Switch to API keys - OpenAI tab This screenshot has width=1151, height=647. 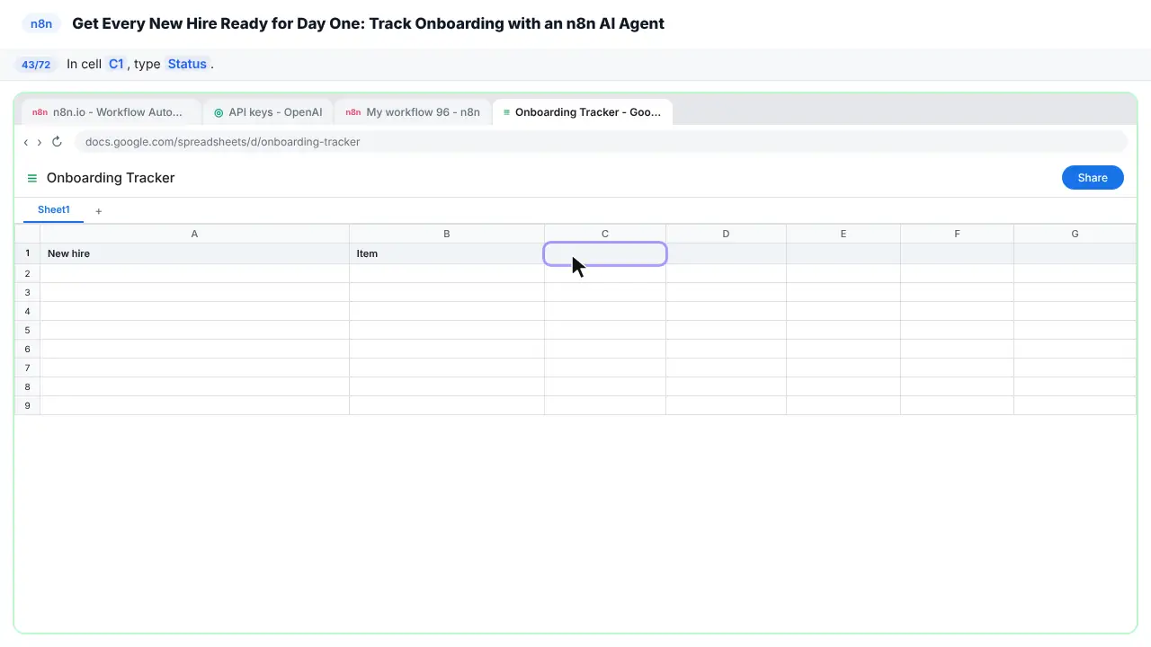pos(268,112)
